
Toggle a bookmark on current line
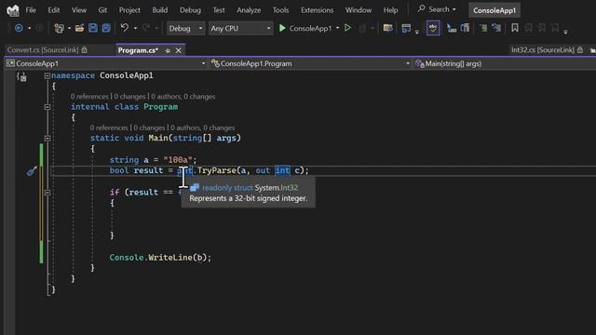pos(515,28)
